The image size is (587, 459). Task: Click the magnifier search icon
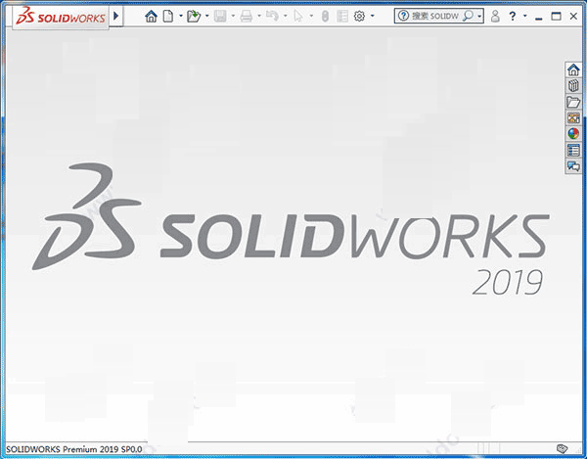point(469,16)
